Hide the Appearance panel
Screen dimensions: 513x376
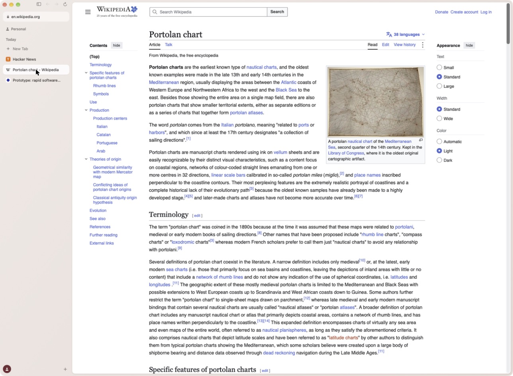(469, 45)
